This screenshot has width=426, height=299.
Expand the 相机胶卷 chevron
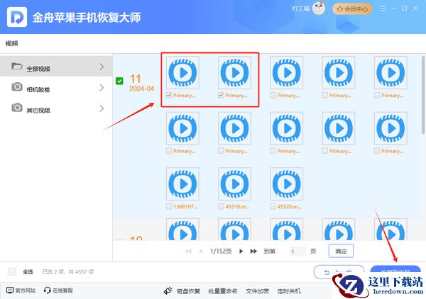pyautogui.click(x=102, y=88)
